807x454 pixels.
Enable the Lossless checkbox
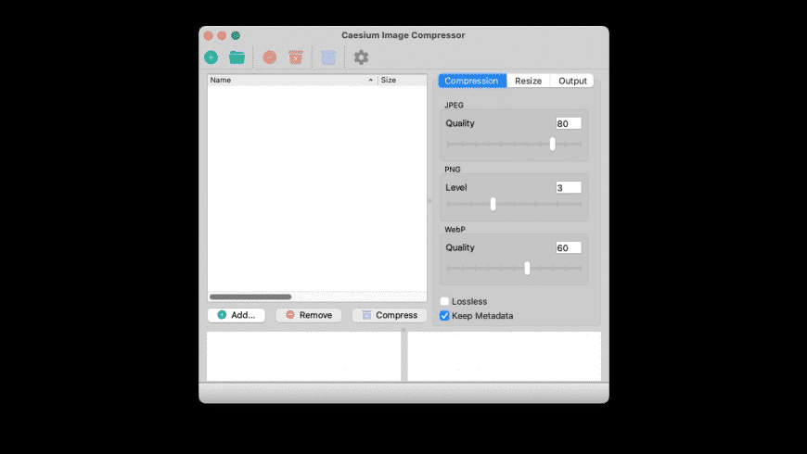[444, 301]
